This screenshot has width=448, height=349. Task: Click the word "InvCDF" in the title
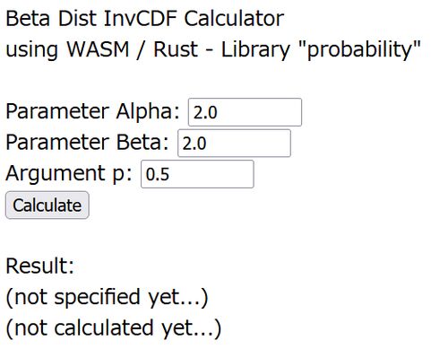(141, 18)
